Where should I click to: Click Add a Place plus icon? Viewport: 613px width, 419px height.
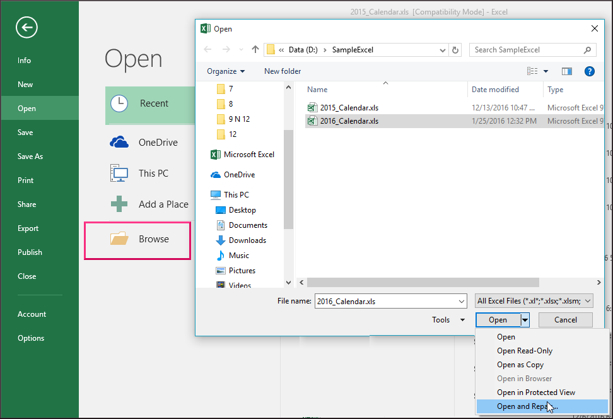(x=119, y=204)
